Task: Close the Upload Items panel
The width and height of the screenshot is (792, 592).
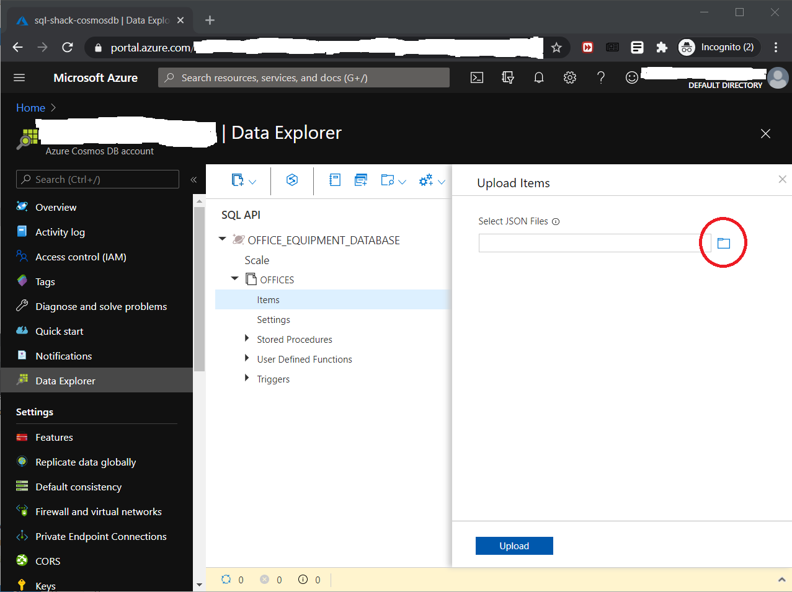Action: tap(782, 179)
